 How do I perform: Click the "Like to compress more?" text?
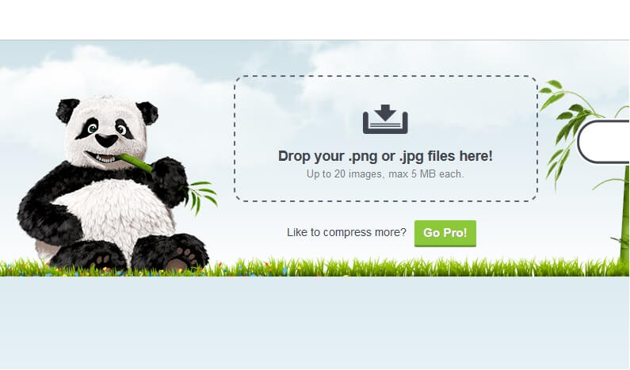(x=346, y=232)
